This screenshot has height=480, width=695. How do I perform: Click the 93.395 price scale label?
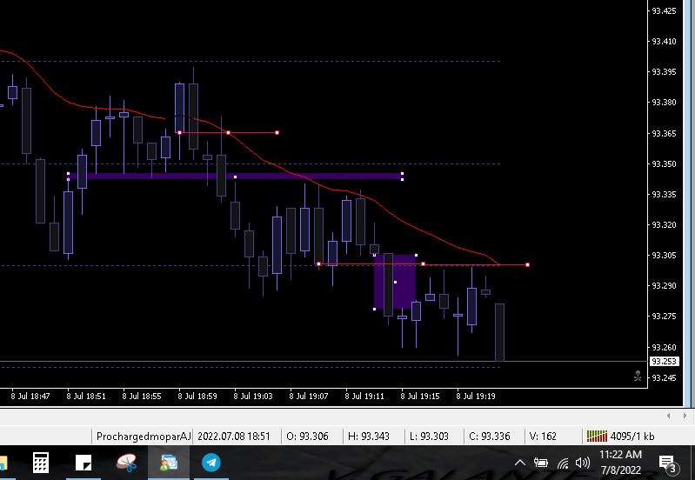tap(664, 71)
